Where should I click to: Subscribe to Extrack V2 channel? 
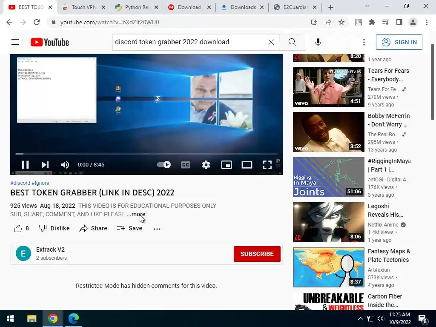tap(257, 254)
